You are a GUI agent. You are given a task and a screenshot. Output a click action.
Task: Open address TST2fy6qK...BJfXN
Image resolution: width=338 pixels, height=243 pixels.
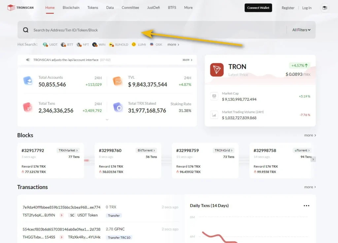[39, 215]
